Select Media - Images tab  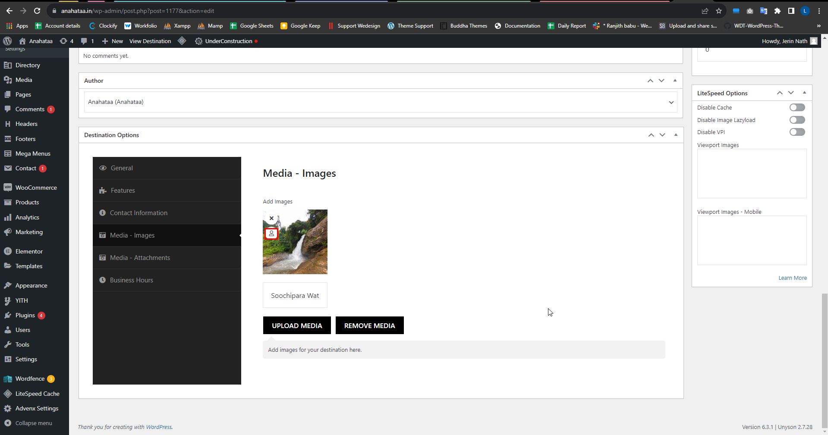(167, 235)
